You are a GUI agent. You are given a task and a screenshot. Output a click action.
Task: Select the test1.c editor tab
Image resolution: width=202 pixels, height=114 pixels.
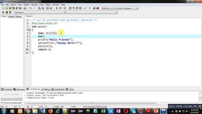coord(29,16)
